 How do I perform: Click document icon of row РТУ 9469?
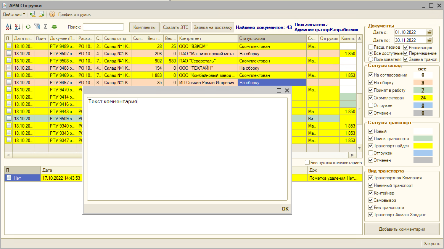point(9,75)
